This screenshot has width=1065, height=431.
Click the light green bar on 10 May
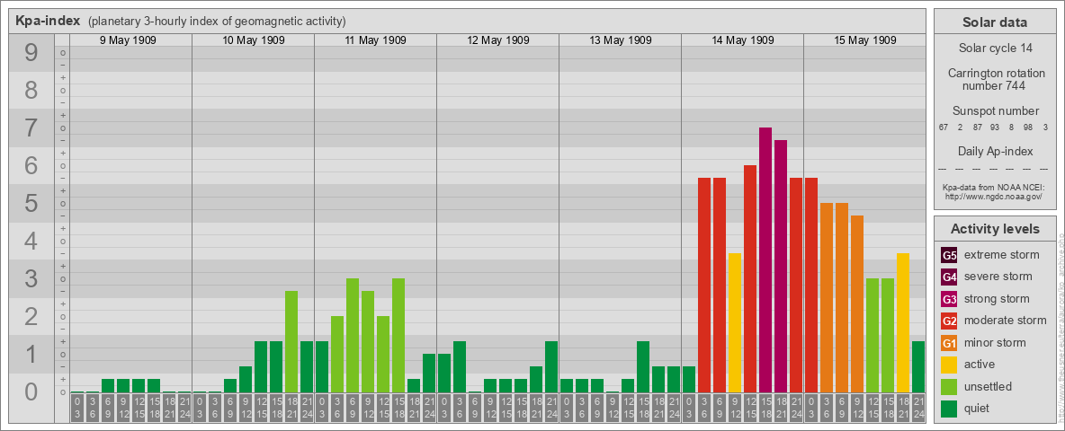tap(291, 342)
